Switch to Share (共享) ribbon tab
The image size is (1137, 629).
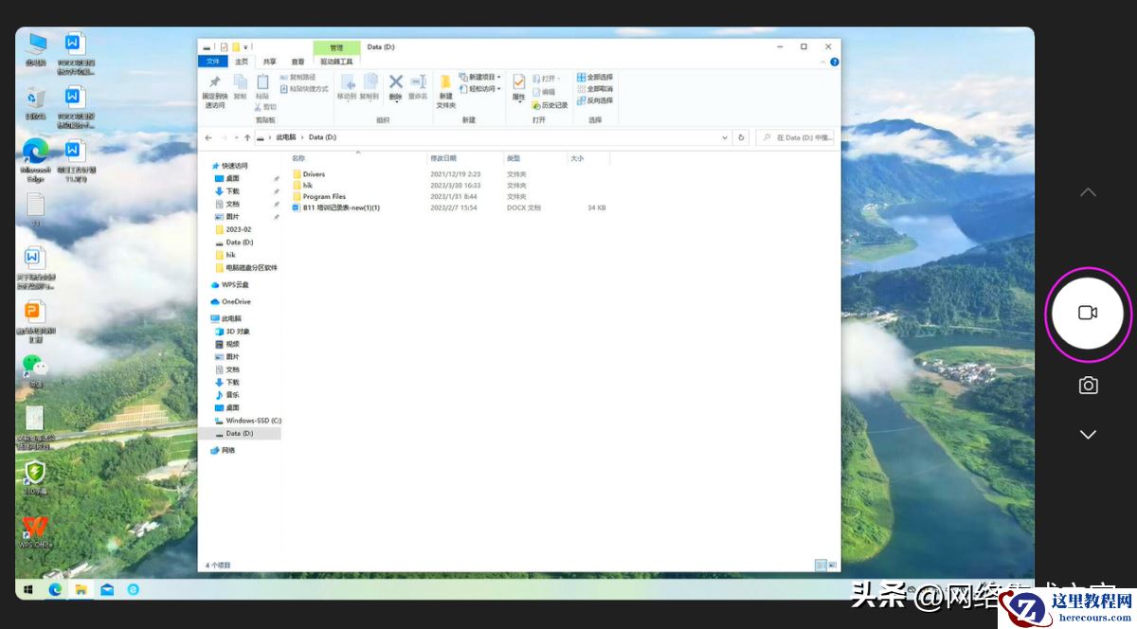[x=270, y=62]
